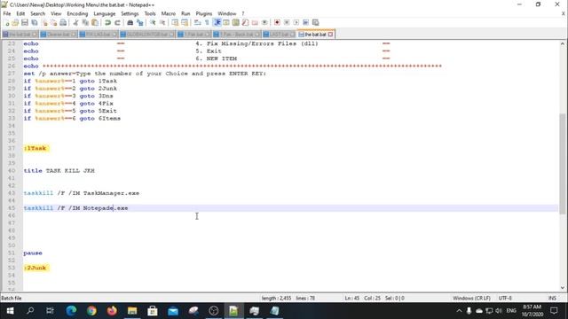This screenshot has height=319, width=568.
Task: Open the Tools menu
Action: [x=150, y=13]
